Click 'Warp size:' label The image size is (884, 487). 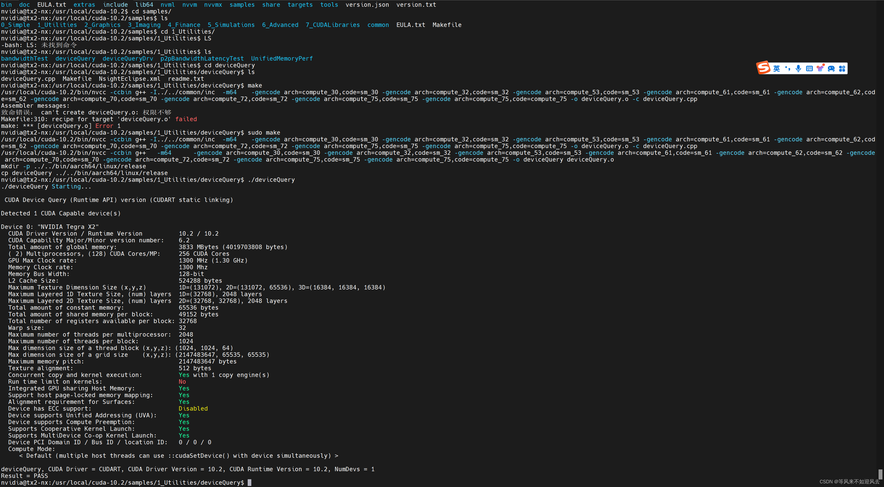[x=26, y=328]
